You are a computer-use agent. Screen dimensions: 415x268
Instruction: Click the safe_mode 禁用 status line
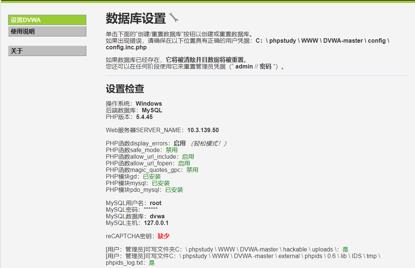[x=142, y=150]
